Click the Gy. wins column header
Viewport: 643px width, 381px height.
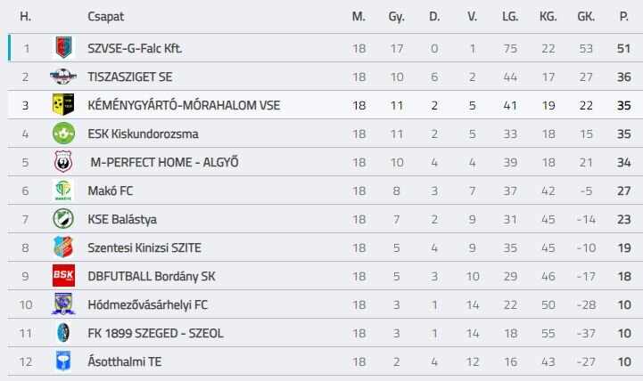click(x=397, y=16)
